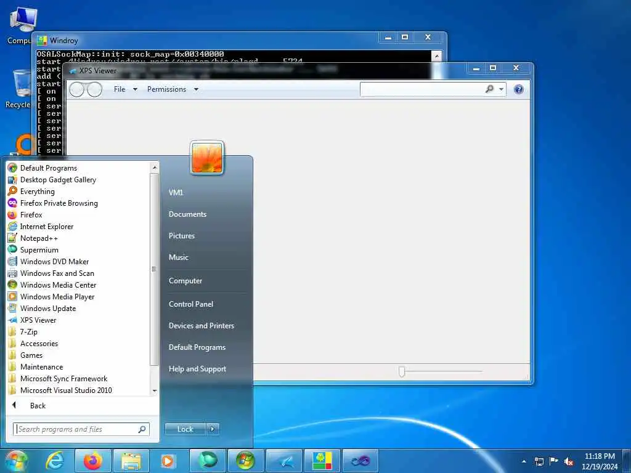Viewport: 631px width, 473px height.
Task: Expand the Maintenance folder
Action: pyautogui.click(x=36, y=367)
